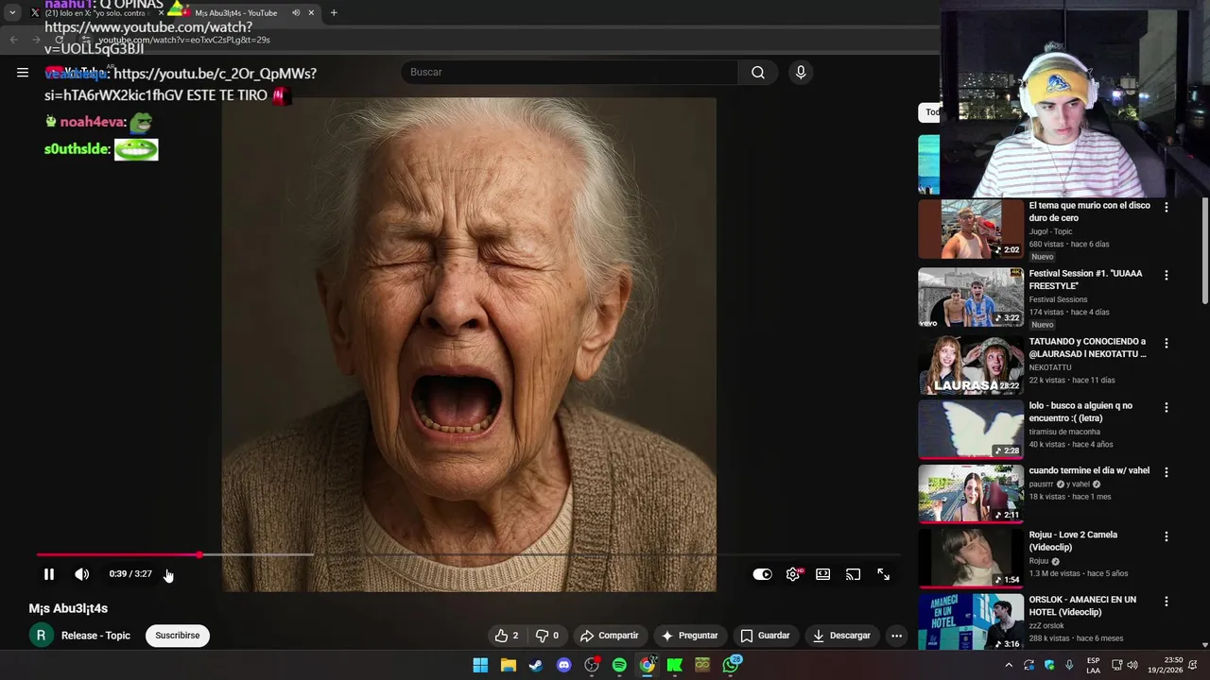Switch the player to theater mode
The width and height of the screenshot is (1210, 680).
(x=823, y=574)
